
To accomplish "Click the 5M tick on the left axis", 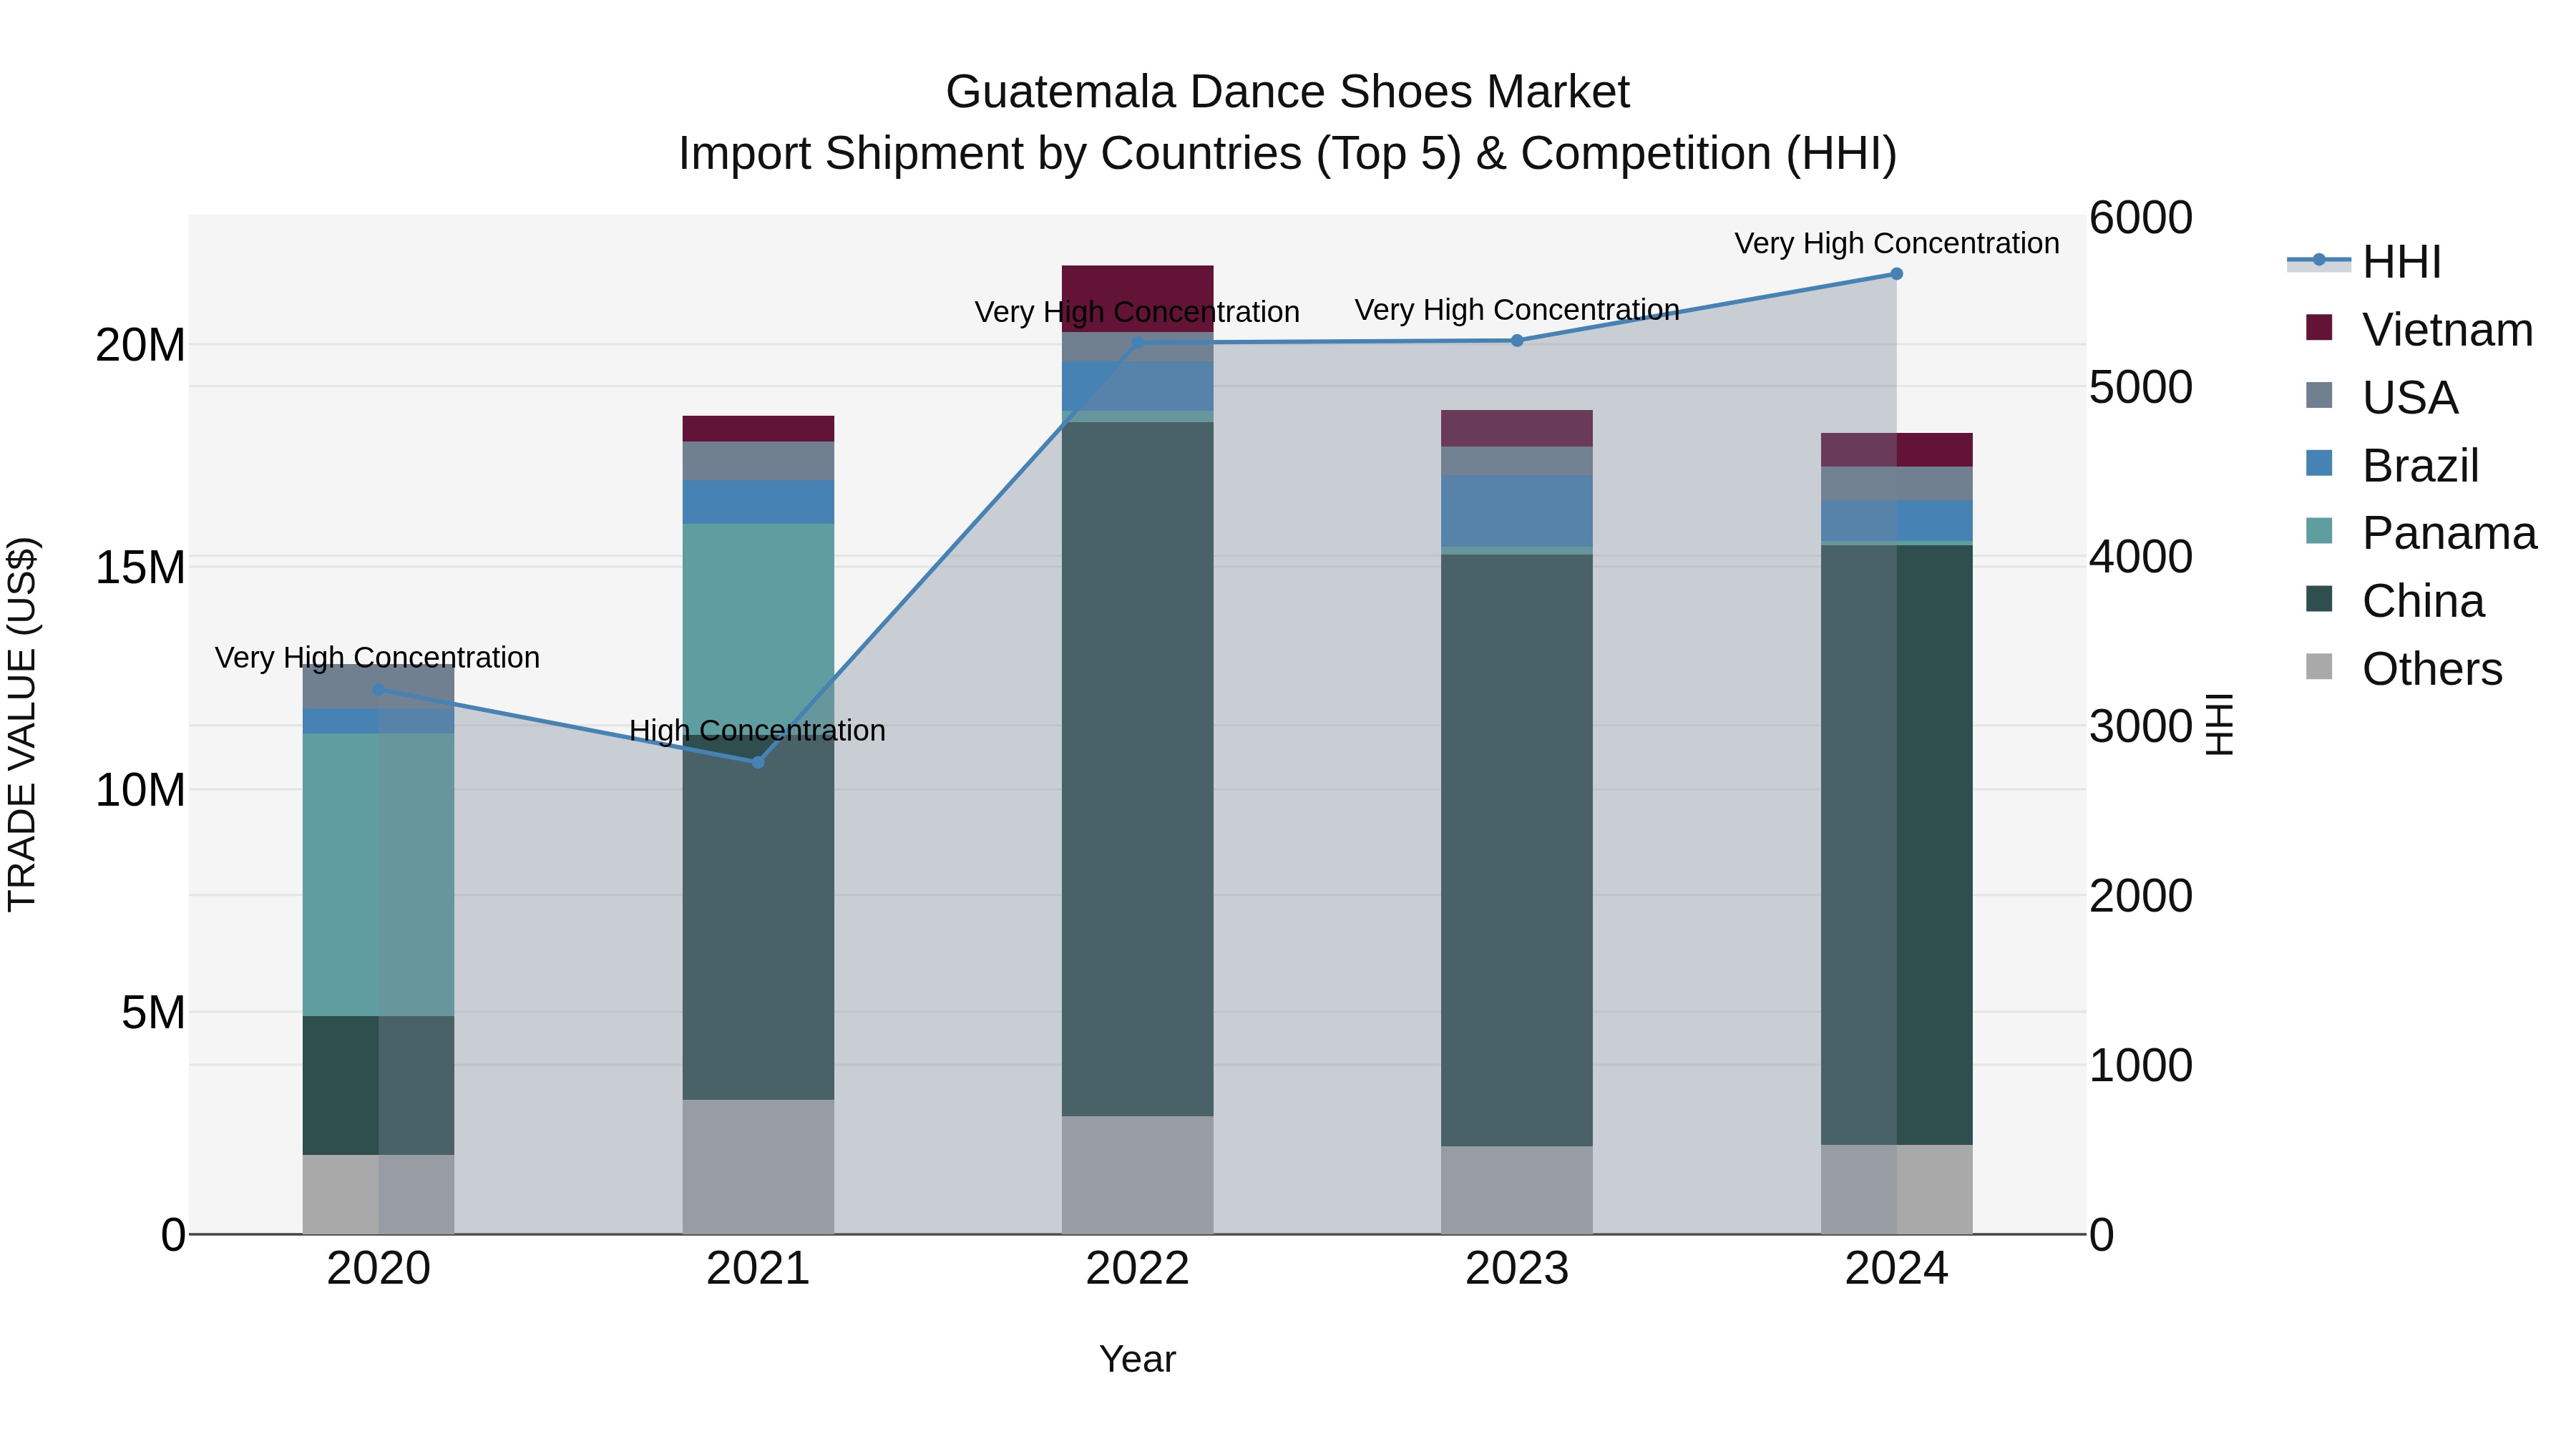I will point(153,1012).
